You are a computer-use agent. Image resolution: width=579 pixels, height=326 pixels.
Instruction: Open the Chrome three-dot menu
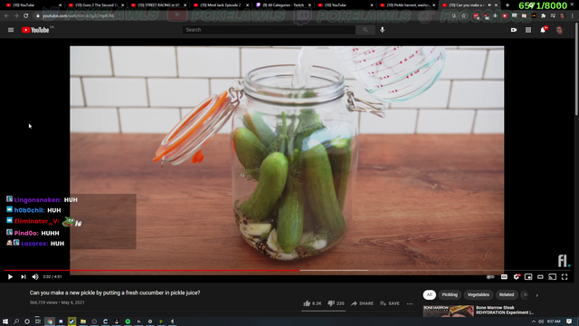pos(572,16)
